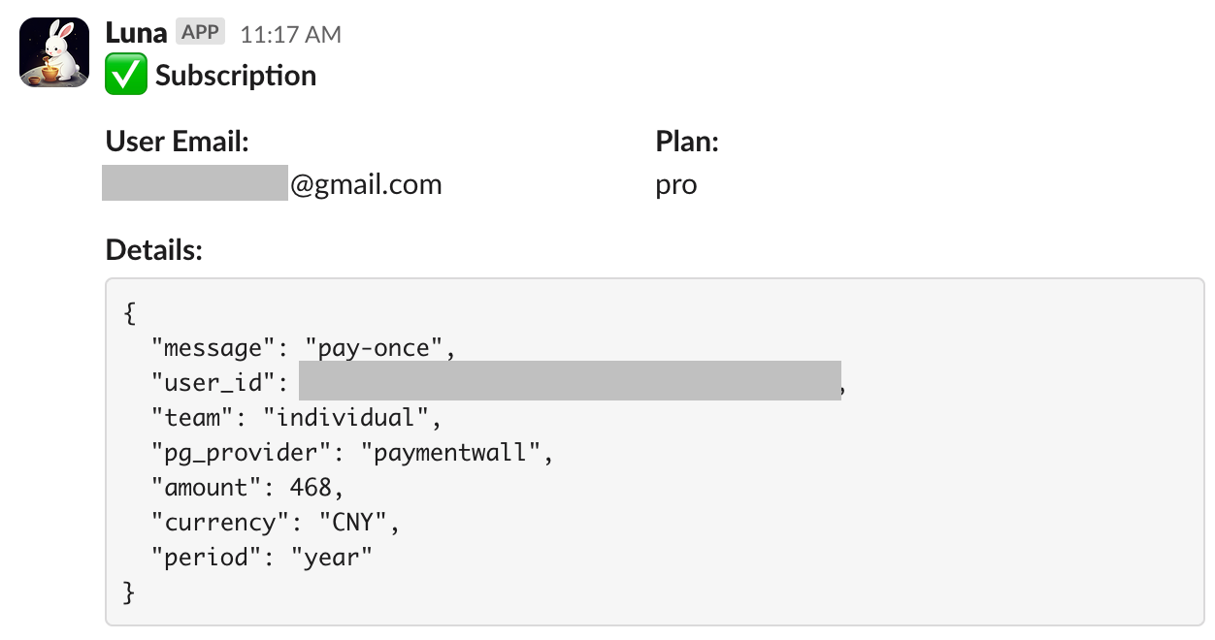Viewport: 1215px width, 640px height.
Task: Click the redacted email address box
Action: pos(195,183)
